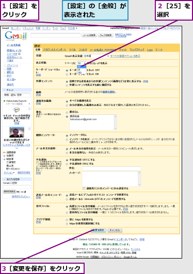Select 'no snippets' radio option
The width and height of the screenshot is (193, 274).
tap(67, 153)
